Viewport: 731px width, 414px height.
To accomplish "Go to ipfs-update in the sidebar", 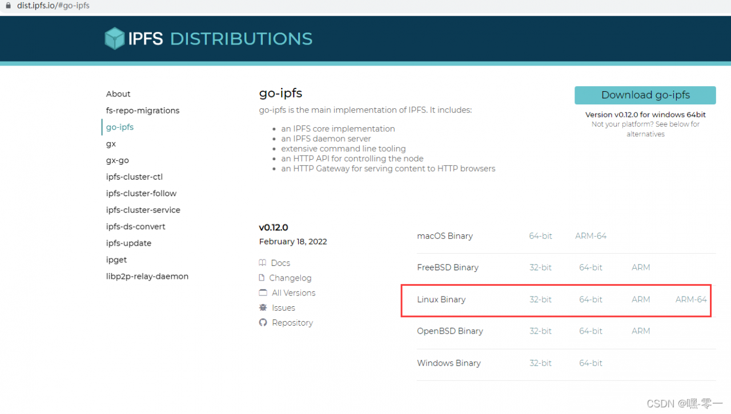I will point(128,243).
